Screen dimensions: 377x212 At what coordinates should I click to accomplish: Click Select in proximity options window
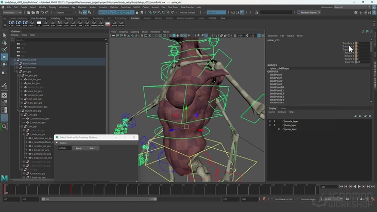tap(92, 148)
